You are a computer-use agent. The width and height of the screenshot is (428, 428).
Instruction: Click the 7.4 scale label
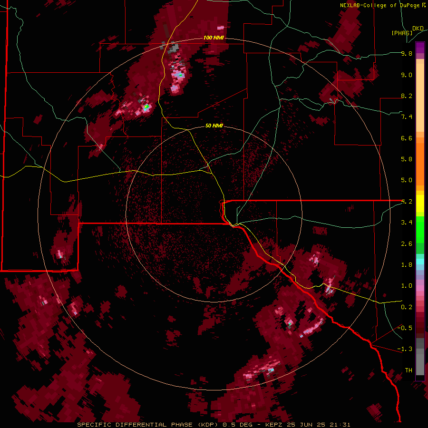(407, 117)
